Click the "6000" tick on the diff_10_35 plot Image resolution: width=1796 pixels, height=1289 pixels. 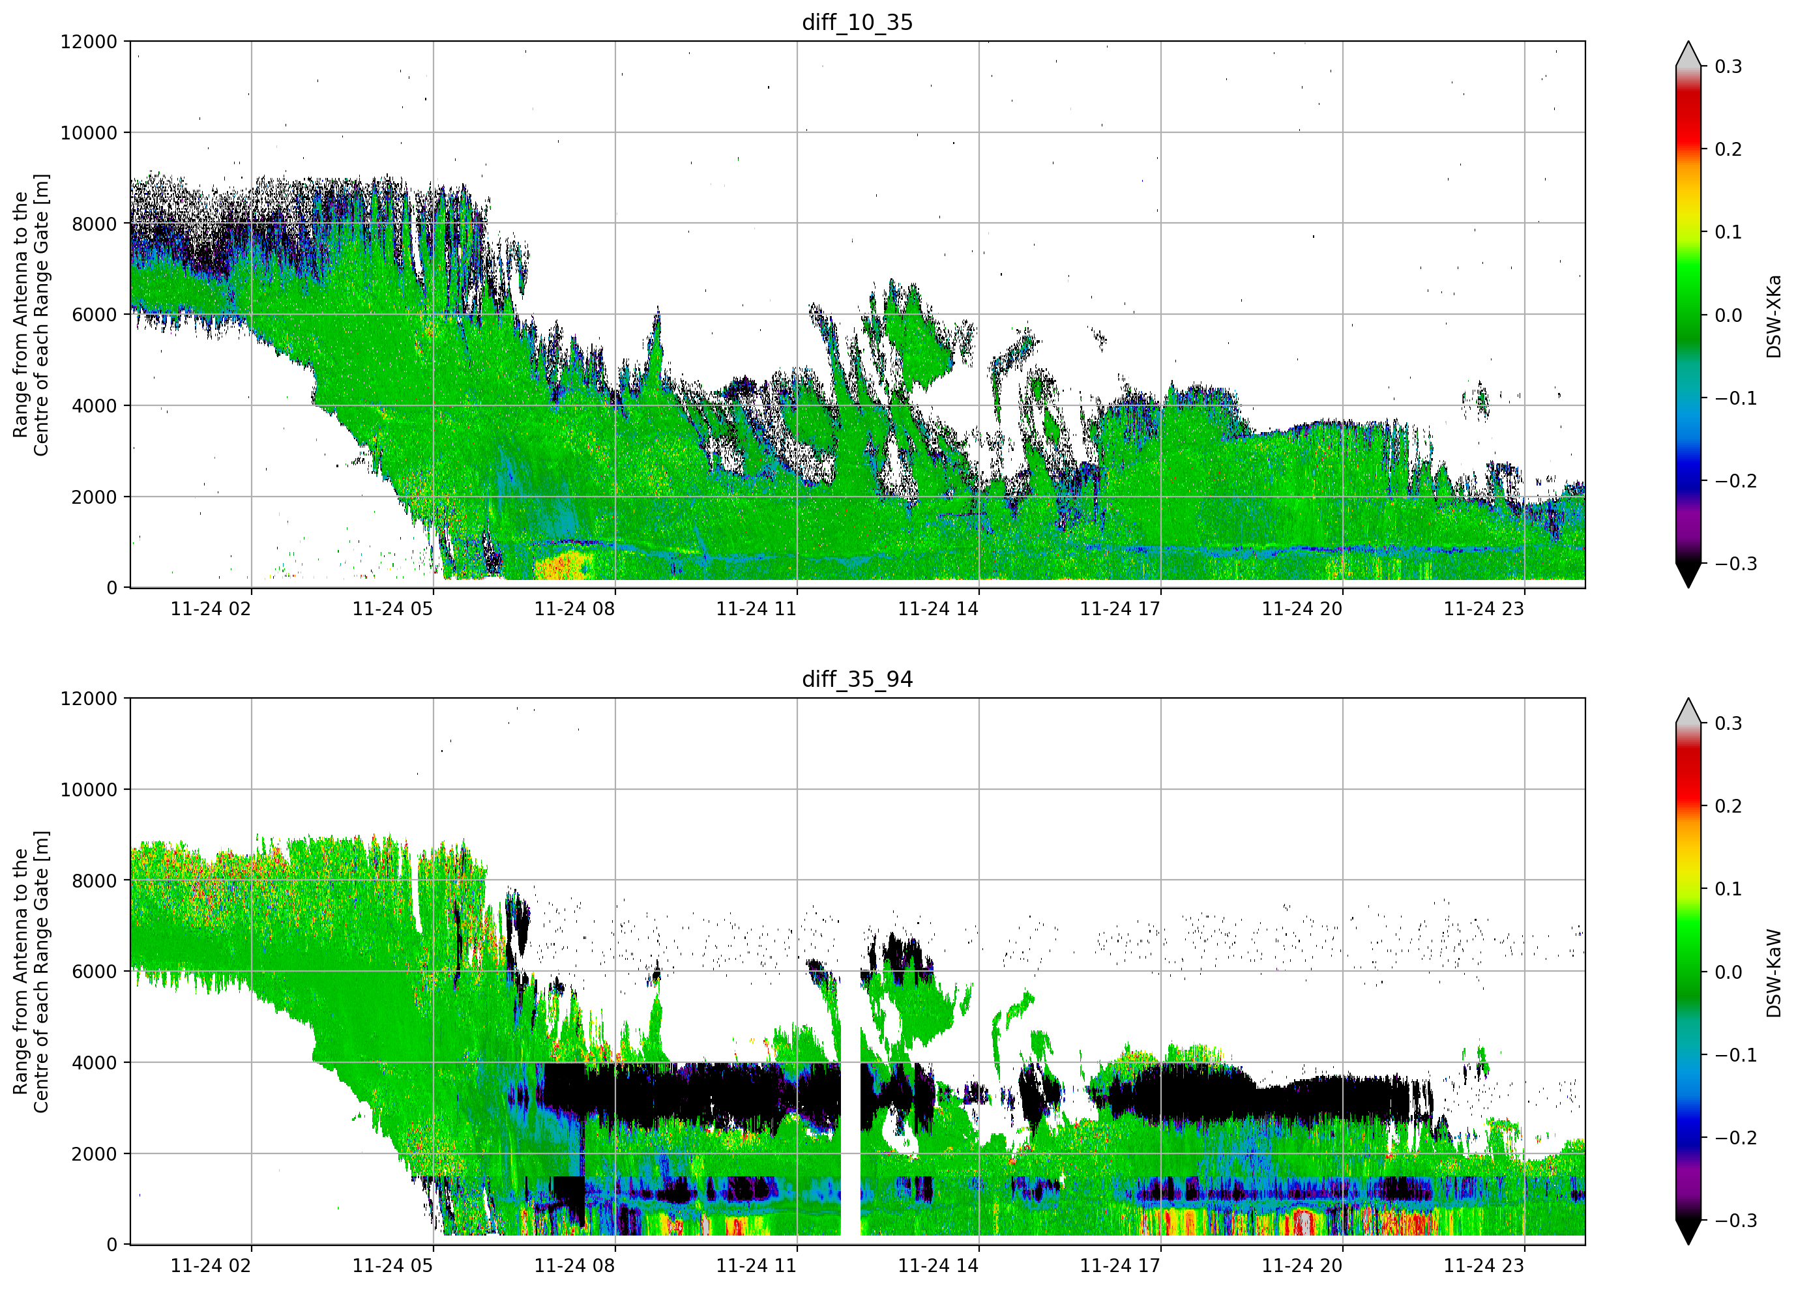(x=95, y=315)
